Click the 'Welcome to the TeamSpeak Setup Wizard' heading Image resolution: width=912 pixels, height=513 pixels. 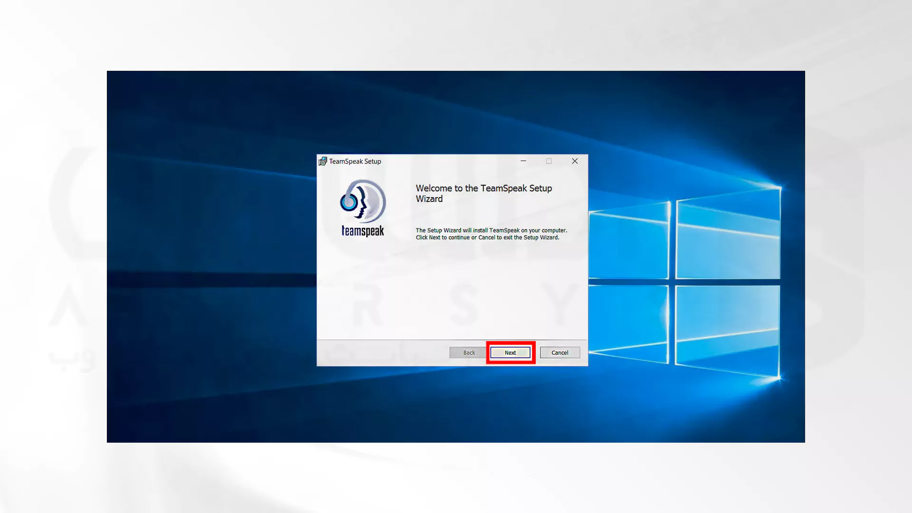point(484,193)
